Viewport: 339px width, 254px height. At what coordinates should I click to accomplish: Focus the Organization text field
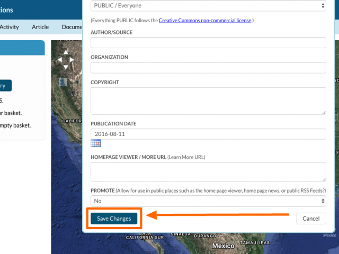tap(208, 68)
